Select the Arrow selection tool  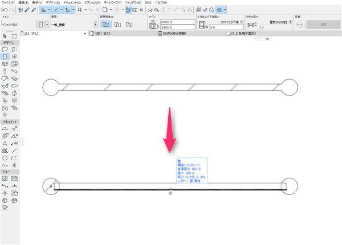point(5,36)
